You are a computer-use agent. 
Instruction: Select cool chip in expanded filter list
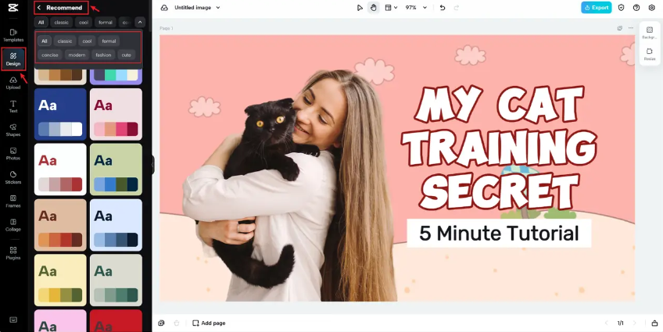87,41
